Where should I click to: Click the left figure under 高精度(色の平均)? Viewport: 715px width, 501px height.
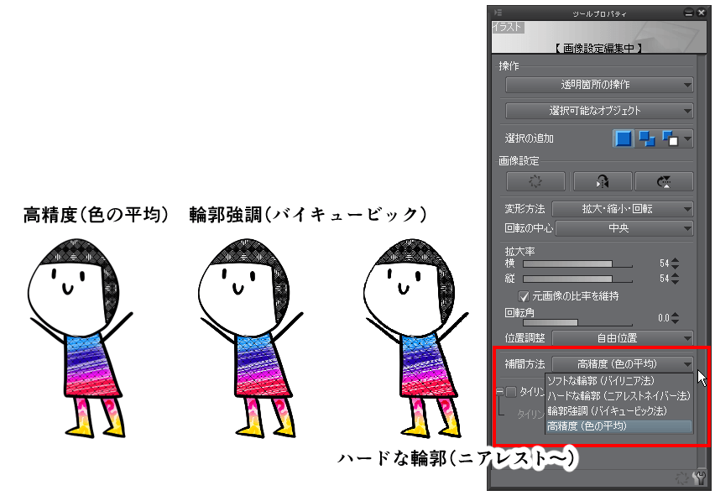pos(80,338)
